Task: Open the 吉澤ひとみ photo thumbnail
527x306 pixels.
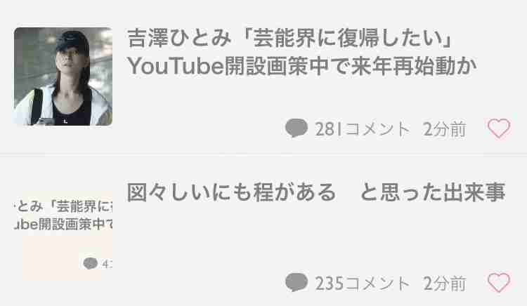Action: tap(63, 76)
